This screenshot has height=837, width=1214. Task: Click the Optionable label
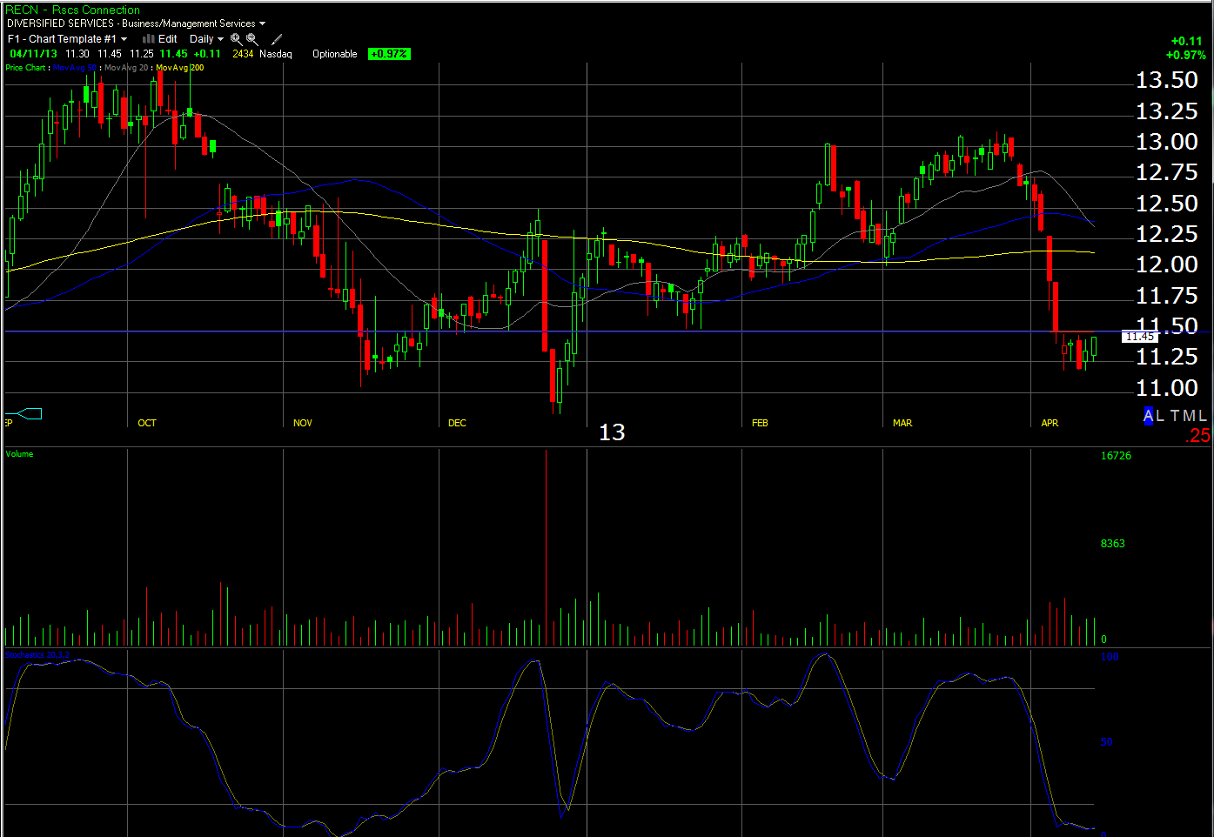click(335, 54)
